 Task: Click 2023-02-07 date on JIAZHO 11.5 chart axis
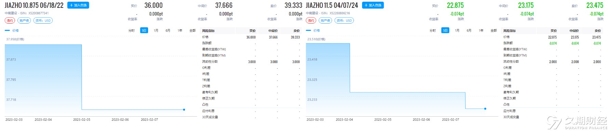(451, 120)
